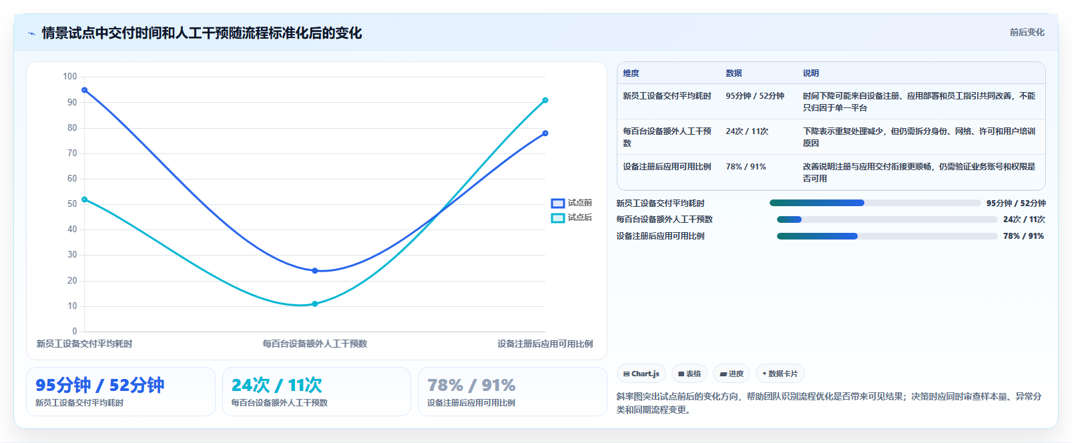The height and width of the screenshot is (443, 1072).
Task: Click the 试点后 data point at 52
Action: tap(84, 199)
